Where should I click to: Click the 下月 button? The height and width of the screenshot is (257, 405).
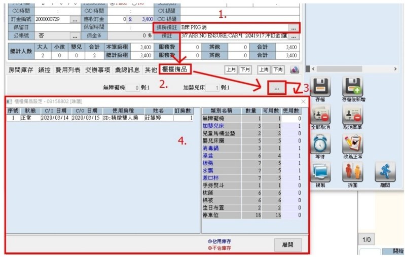pos(245,69)
